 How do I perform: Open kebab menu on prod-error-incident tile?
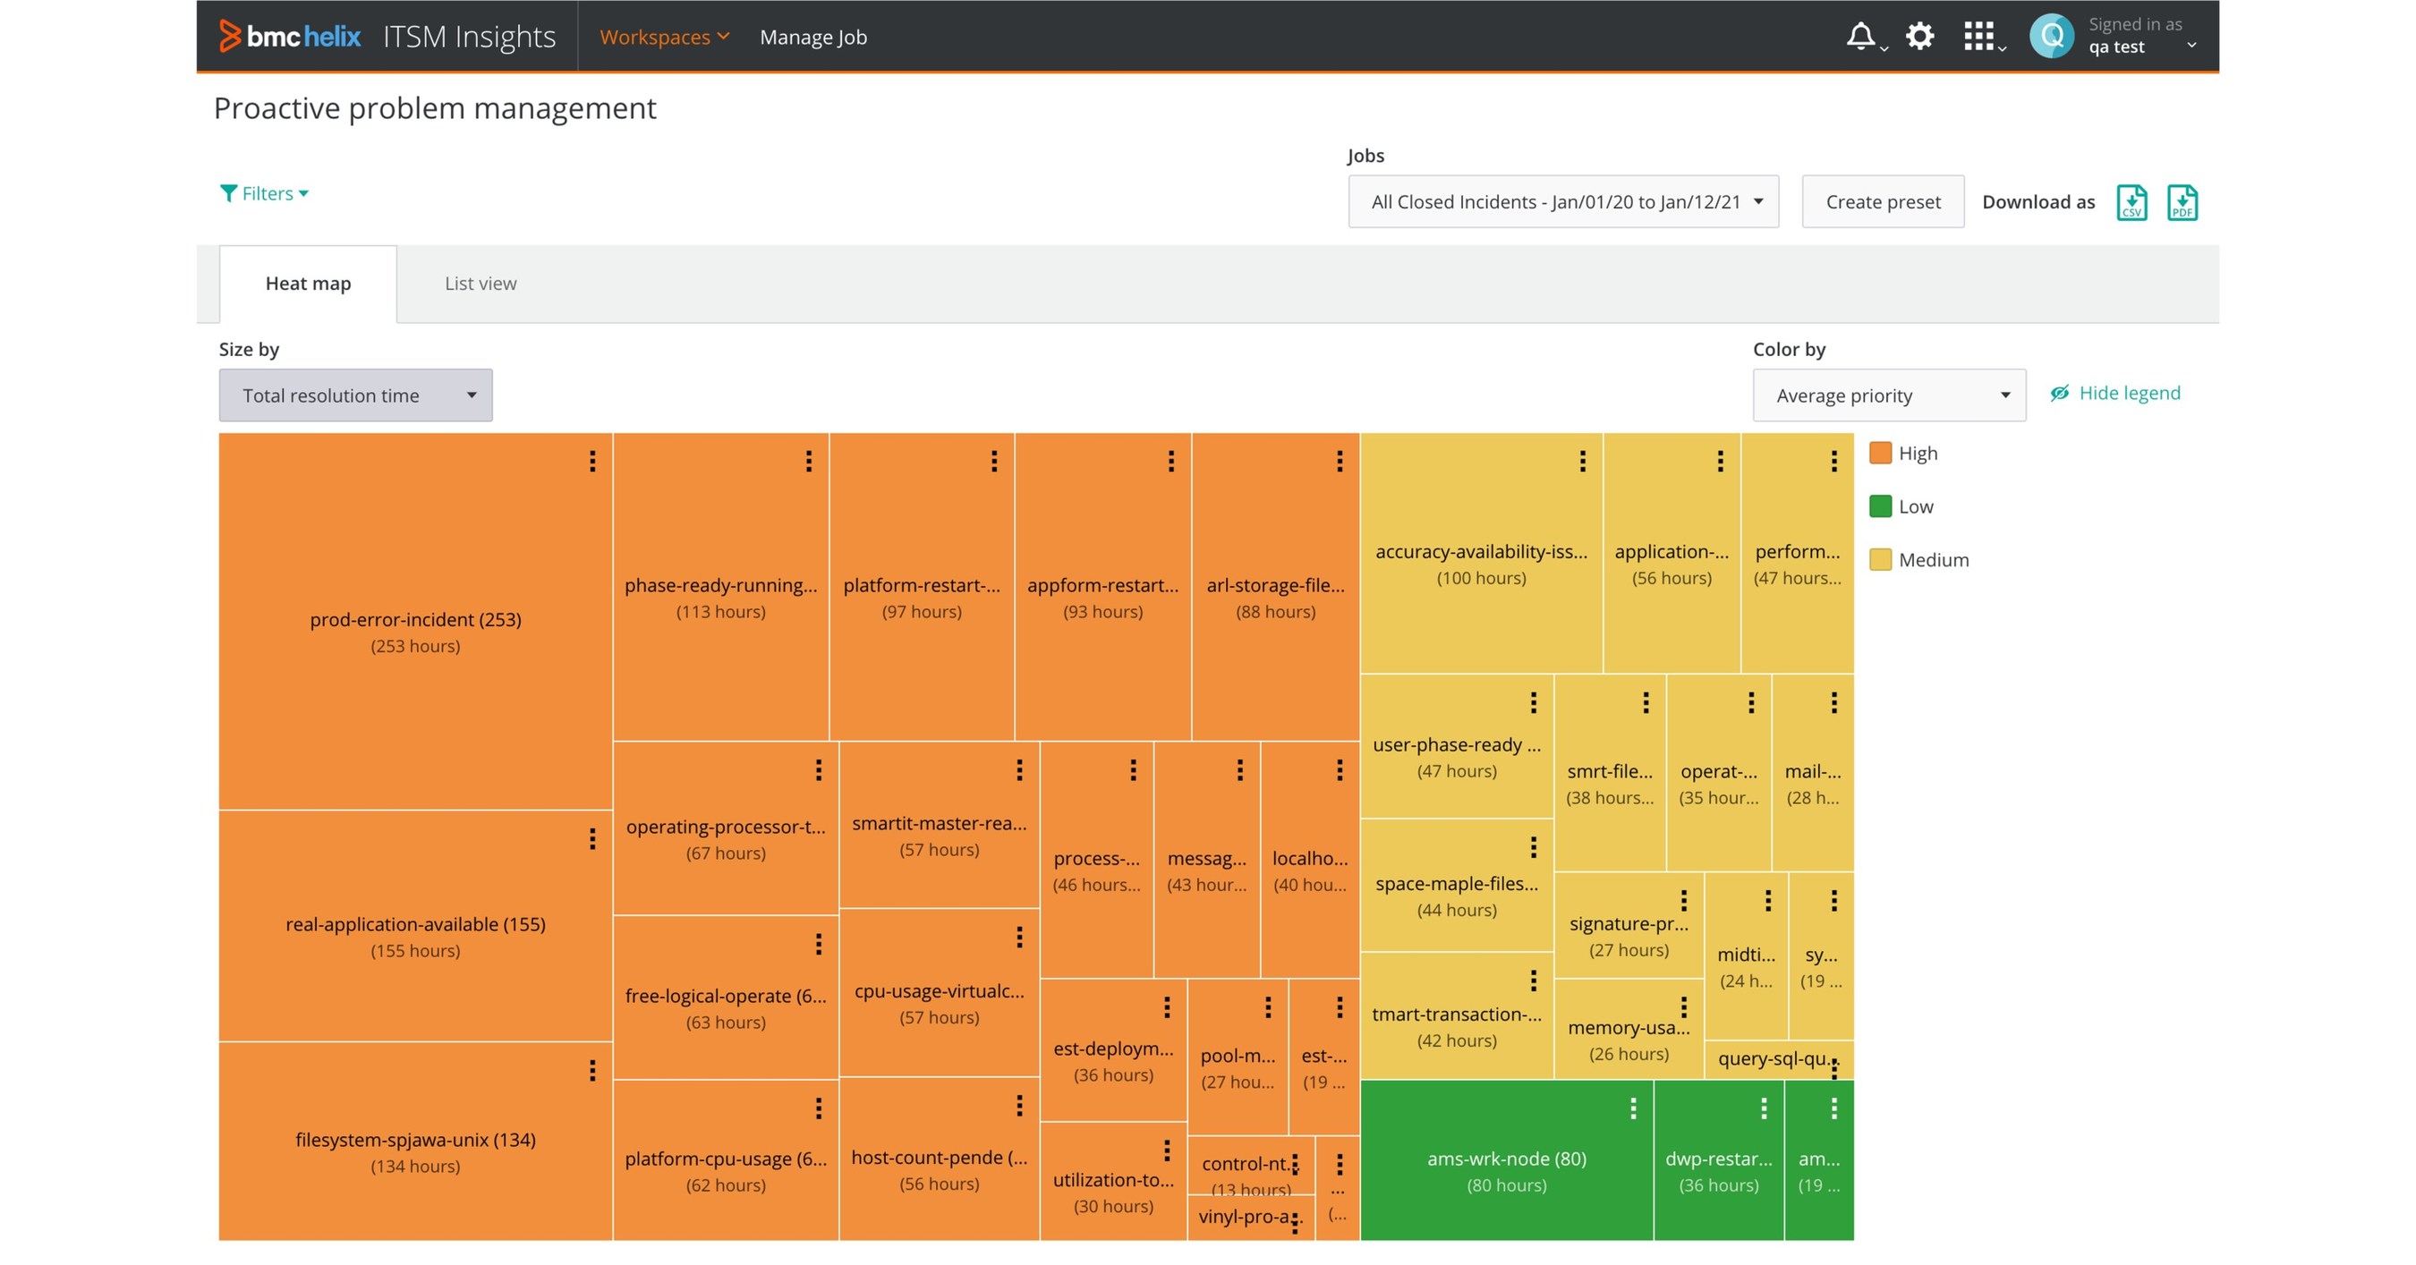[592, 462]
